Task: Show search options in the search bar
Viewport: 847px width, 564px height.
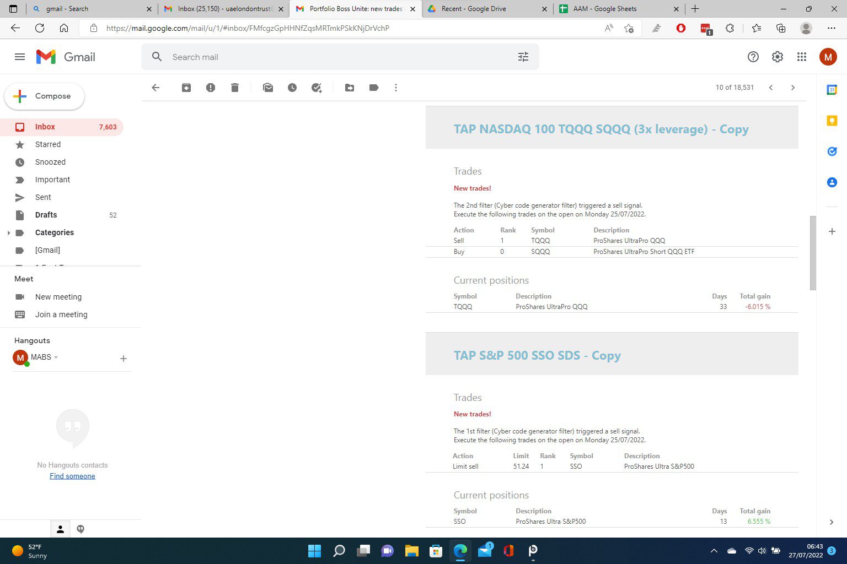Action: coord(523,57)
